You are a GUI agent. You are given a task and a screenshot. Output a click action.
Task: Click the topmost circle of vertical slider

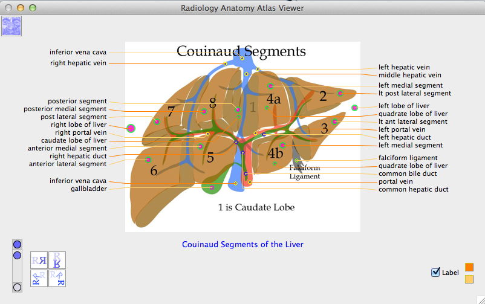tap(18, 245)
